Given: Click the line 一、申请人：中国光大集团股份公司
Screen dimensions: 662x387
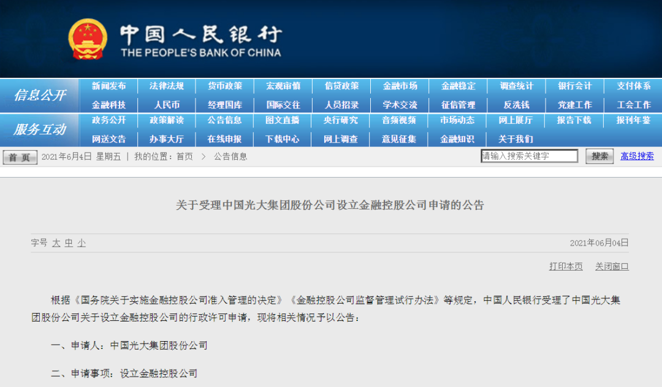Looking at the screenshot, I should (129, 346).
